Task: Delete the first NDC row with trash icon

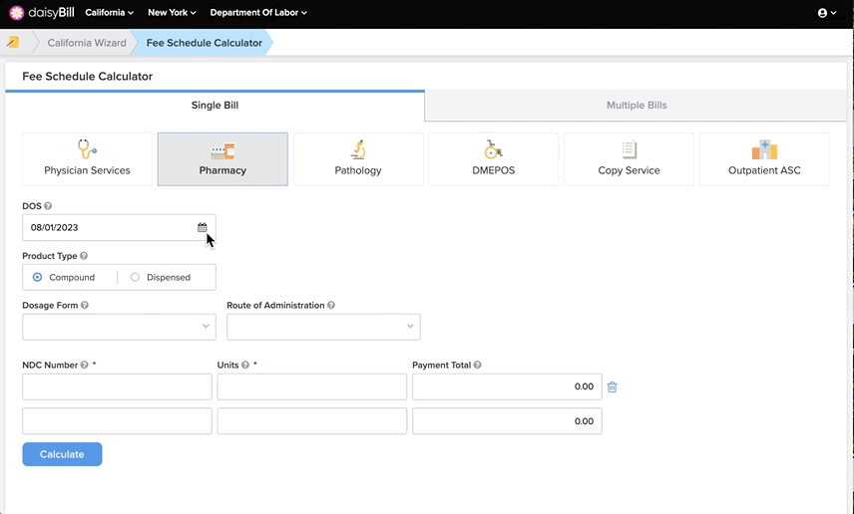Action: pyautogui.click(x=613, y=386)
